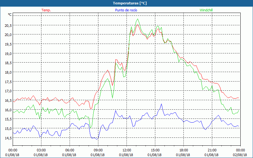Viewport: 253px width, 158px height.
Task: Click the 18,5 y-axis value
Action: coord(8,63)
